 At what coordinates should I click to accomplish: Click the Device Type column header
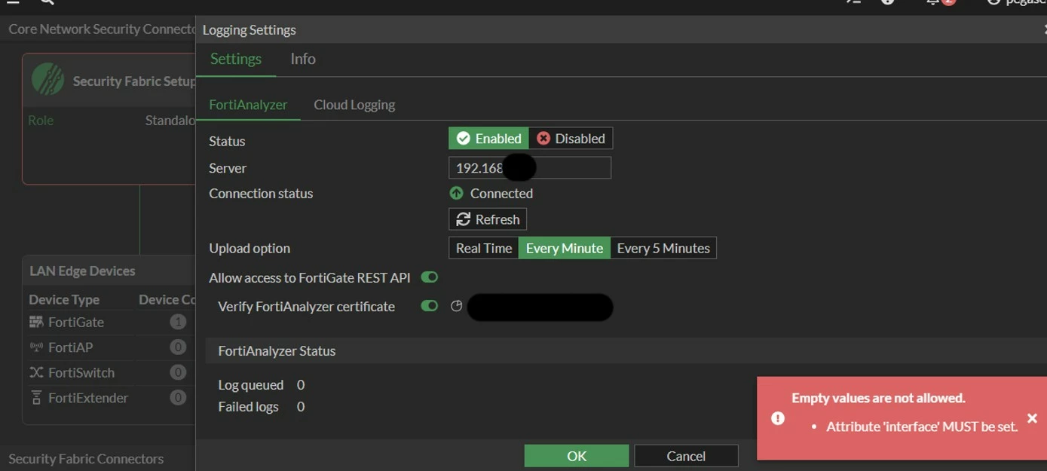(64, 299)
